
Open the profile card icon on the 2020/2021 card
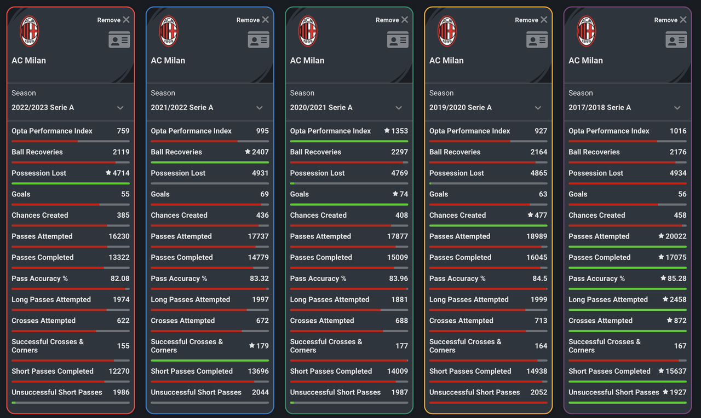[398, 40]
